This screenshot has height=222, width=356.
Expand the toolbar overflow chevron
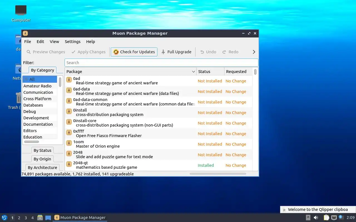click(254, 52)
